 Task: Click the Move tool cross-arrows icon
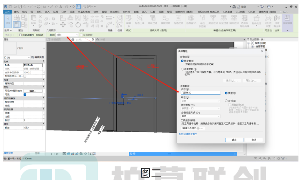click(x=63, y=24)
